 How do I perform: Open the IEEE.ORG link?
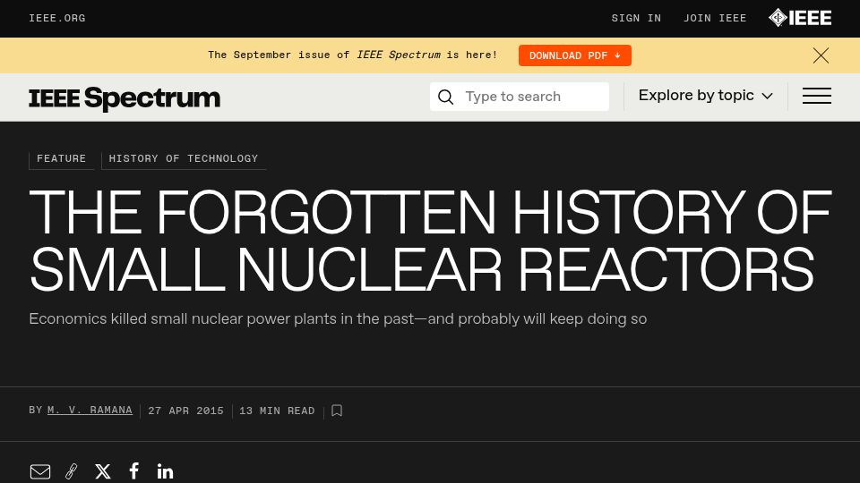point(57,18)
